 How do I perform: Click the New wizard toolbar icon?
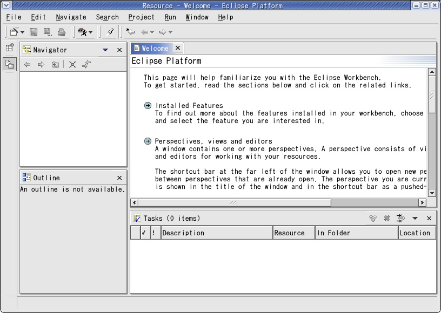click(14, 32)
